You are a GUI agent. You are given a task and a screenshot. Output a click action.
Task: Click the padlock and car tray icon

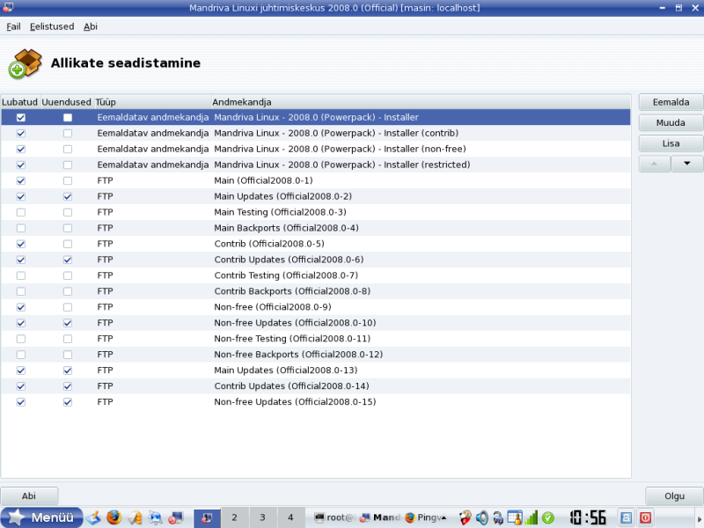coord(498,517)
